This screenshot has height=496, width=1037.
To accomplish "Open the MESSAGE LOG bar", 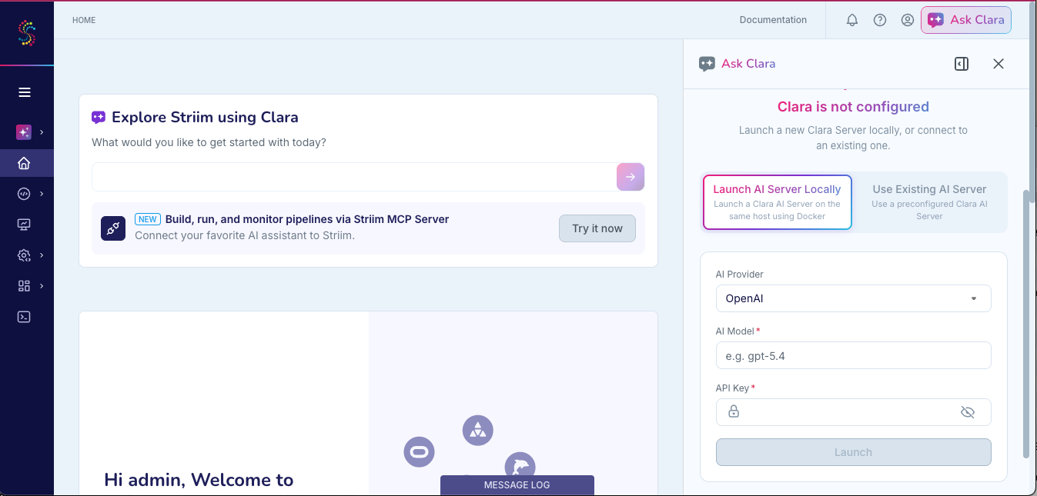I will pos(517,484).
